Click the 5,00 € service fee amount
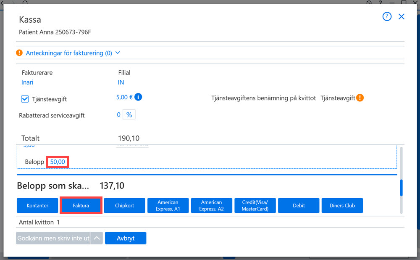Screen dimensions: 420x260 pos(124,97)
